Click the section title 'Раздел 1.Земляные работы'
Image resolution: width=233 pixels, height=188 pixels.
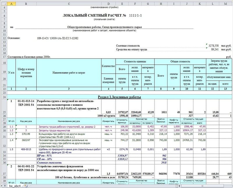pyautogui.click(x=119, y=97)
